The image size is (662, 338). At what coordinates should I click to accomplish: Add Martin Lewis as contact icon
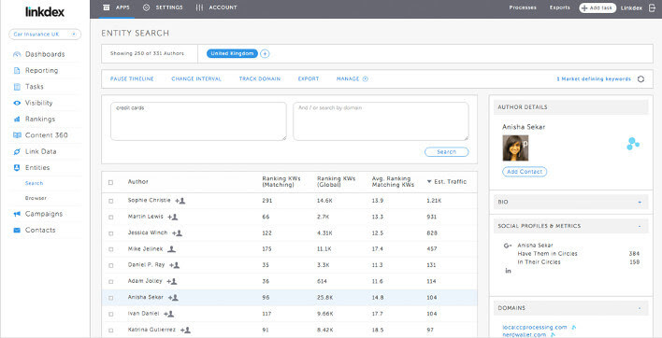[x=173, y=217]
